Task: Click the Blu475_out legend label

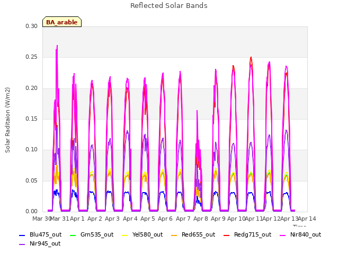Action: pos(46,234)
